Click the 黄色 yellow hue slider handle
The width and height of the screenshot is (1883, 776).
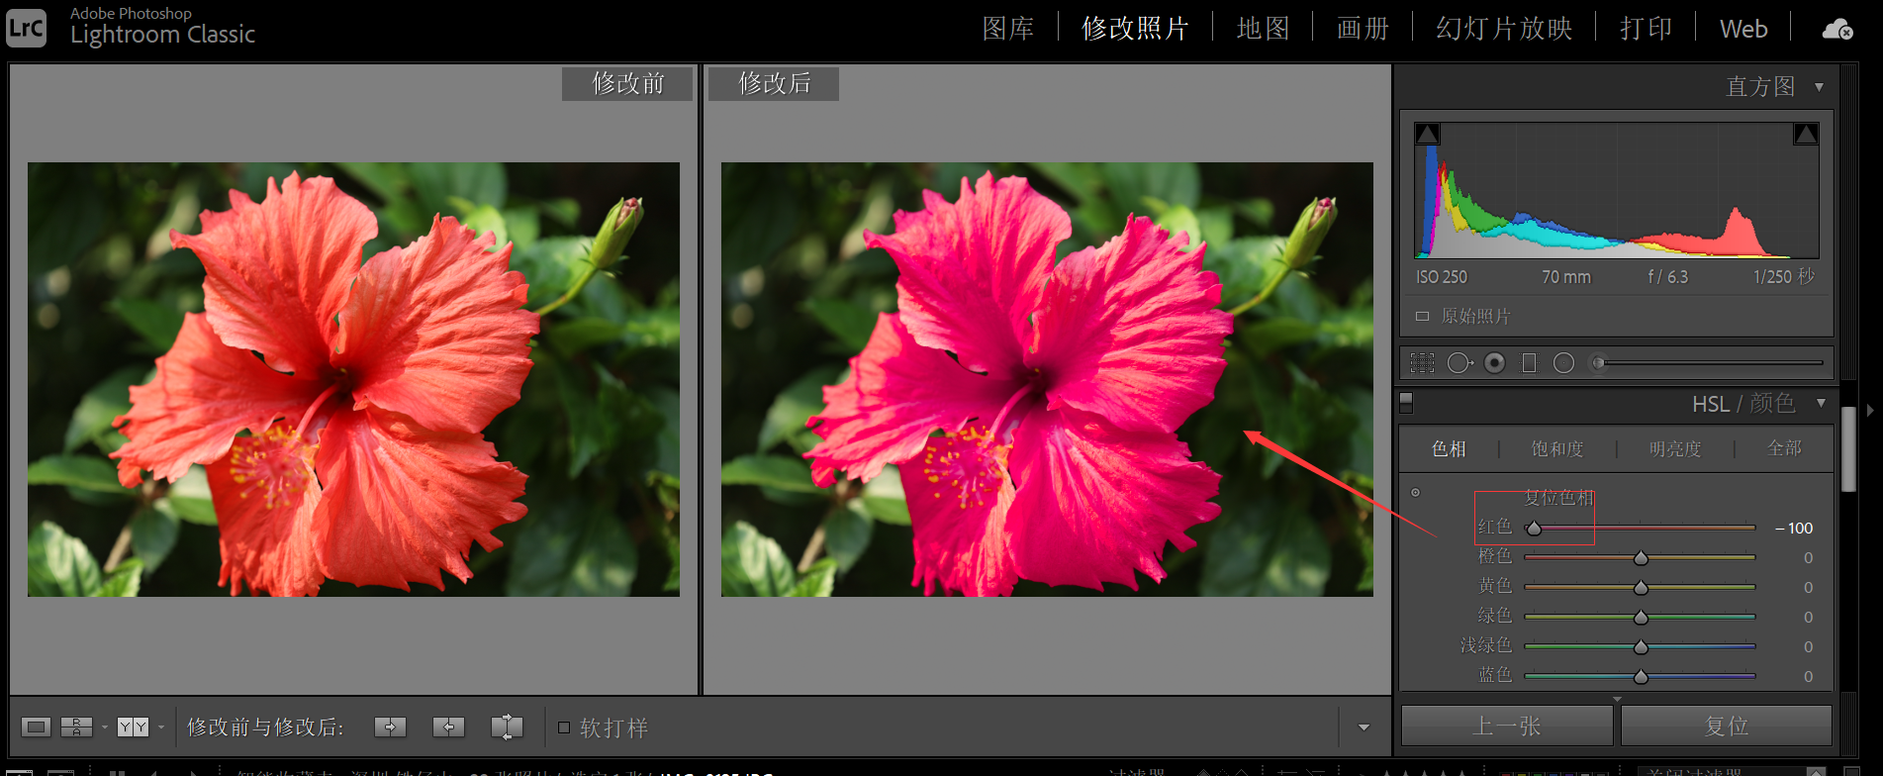pos(1641,588)
